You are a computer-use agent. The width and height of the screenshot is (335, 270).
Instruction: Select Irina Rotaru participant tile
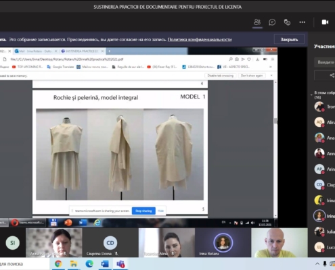point(223,243)
